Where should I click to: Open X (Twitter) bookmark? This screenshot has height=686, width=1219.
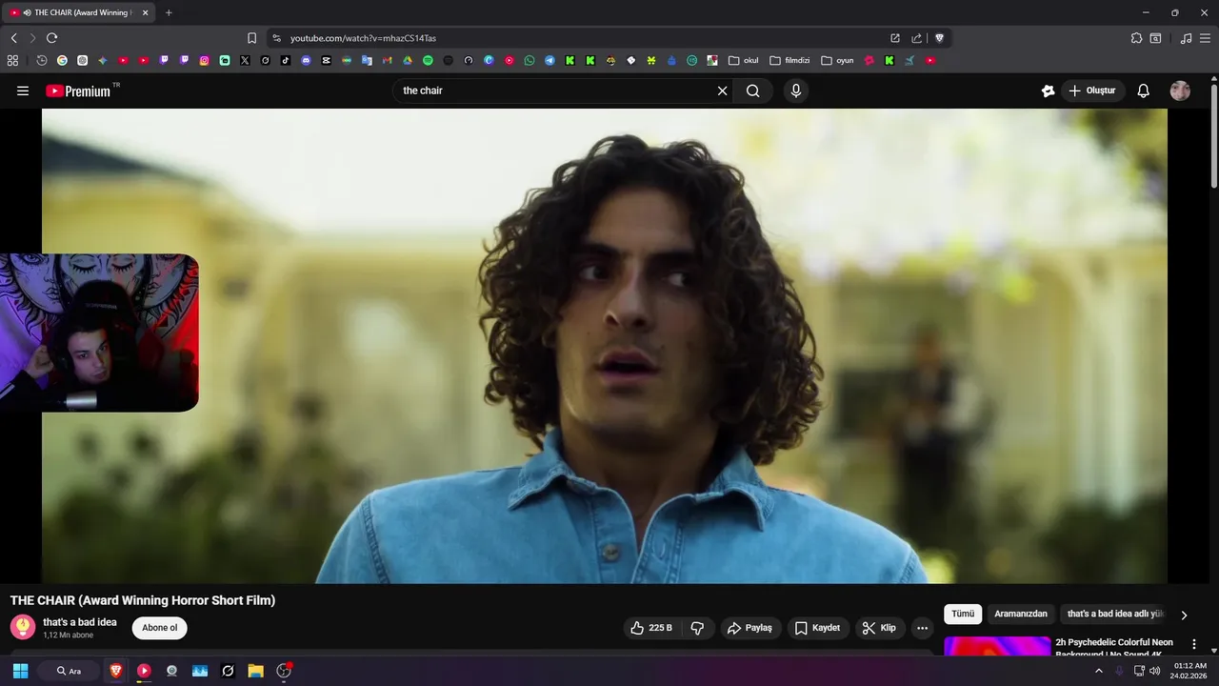point(245,60)
